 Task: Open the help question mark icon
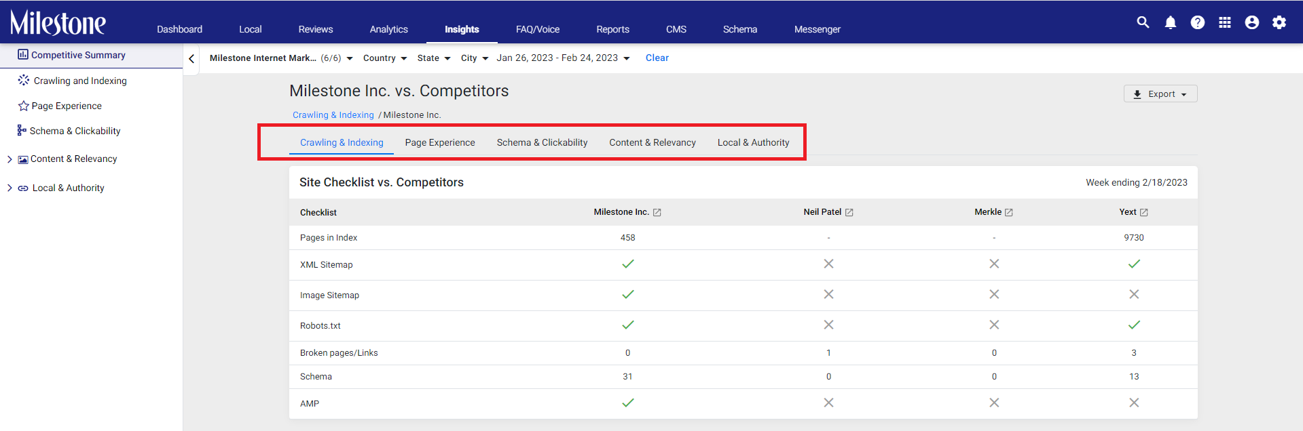tap(1198, 22)
